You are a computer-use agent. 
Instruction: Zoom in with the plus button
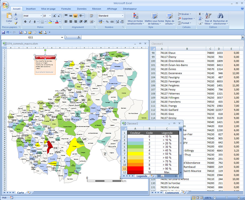coord(239,198)
